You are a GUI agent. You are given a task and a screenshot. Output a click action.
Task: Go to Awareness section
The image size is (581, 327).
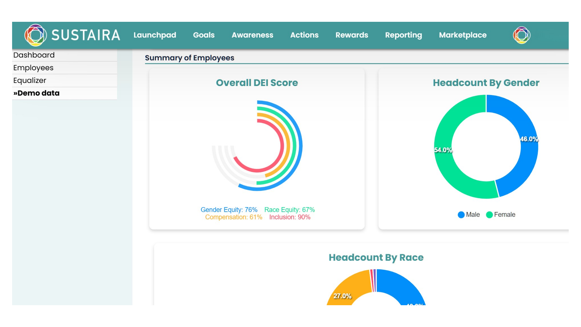pos(252,35)
